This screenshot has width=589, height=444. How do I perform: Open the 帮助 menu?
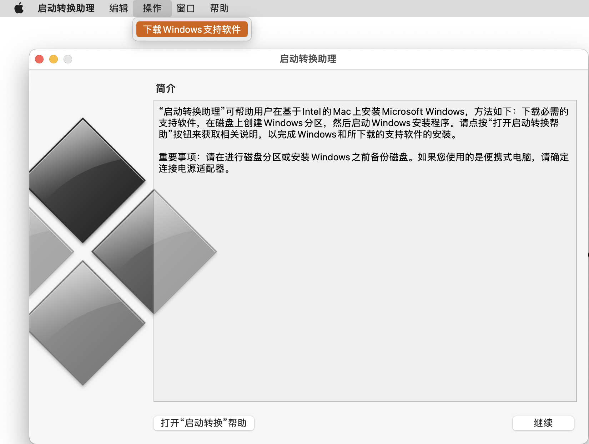(x=219, y=8)
